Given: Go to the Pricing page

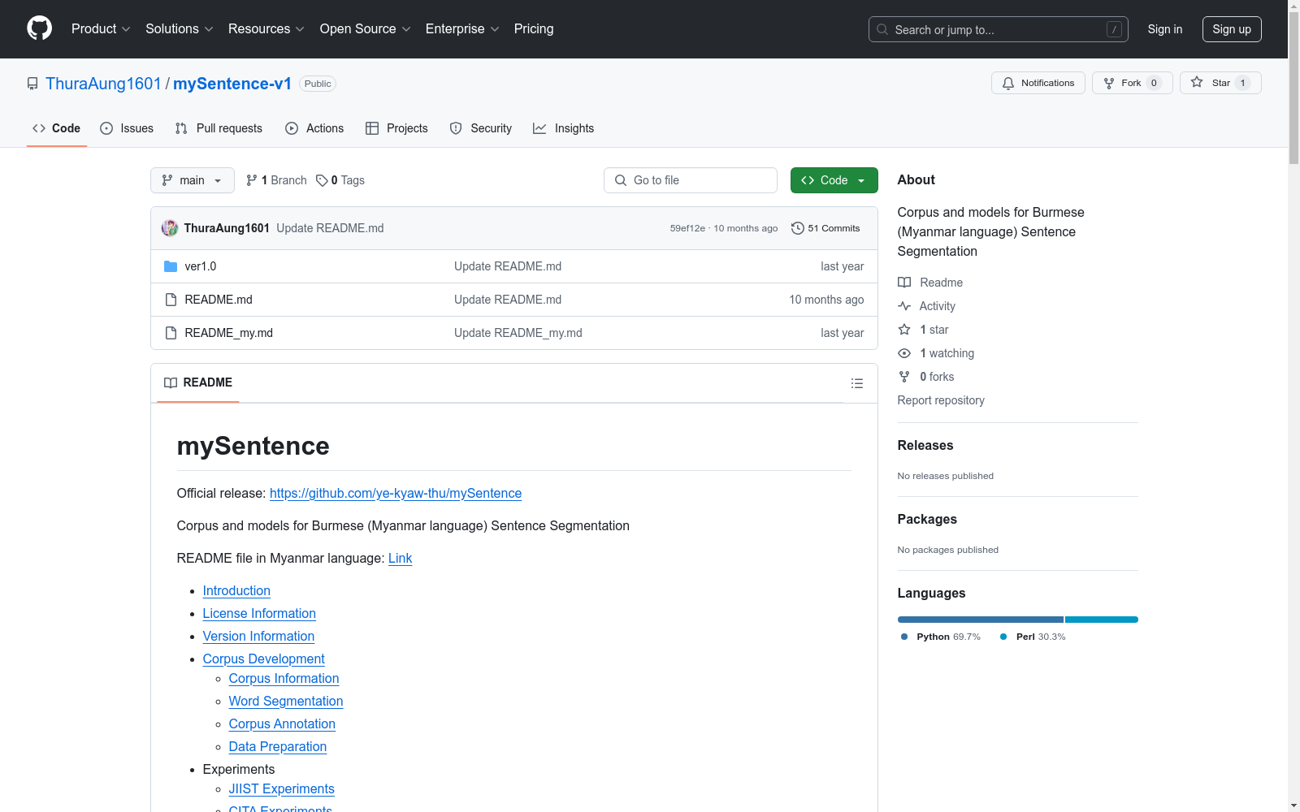Looking at the screenshot, I should pos(534,29).
